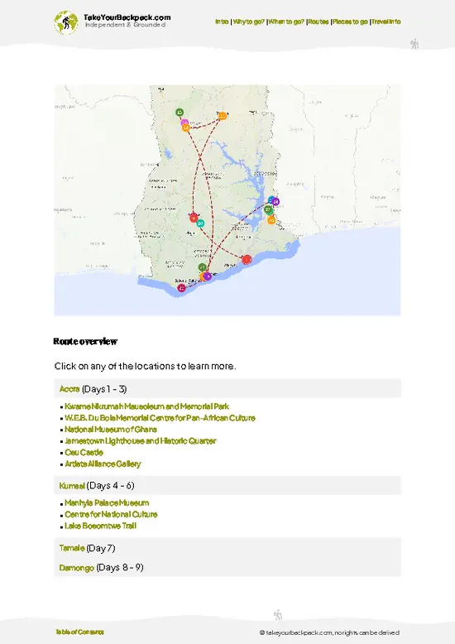Open W.E.B. Du Bois Memorial Centre link
This screenshot has height=644, width=455.
(160, 418)
